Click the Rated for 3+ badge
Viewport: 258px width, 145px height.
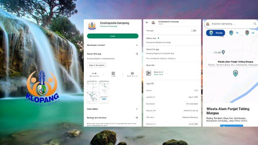click(149, 73)
